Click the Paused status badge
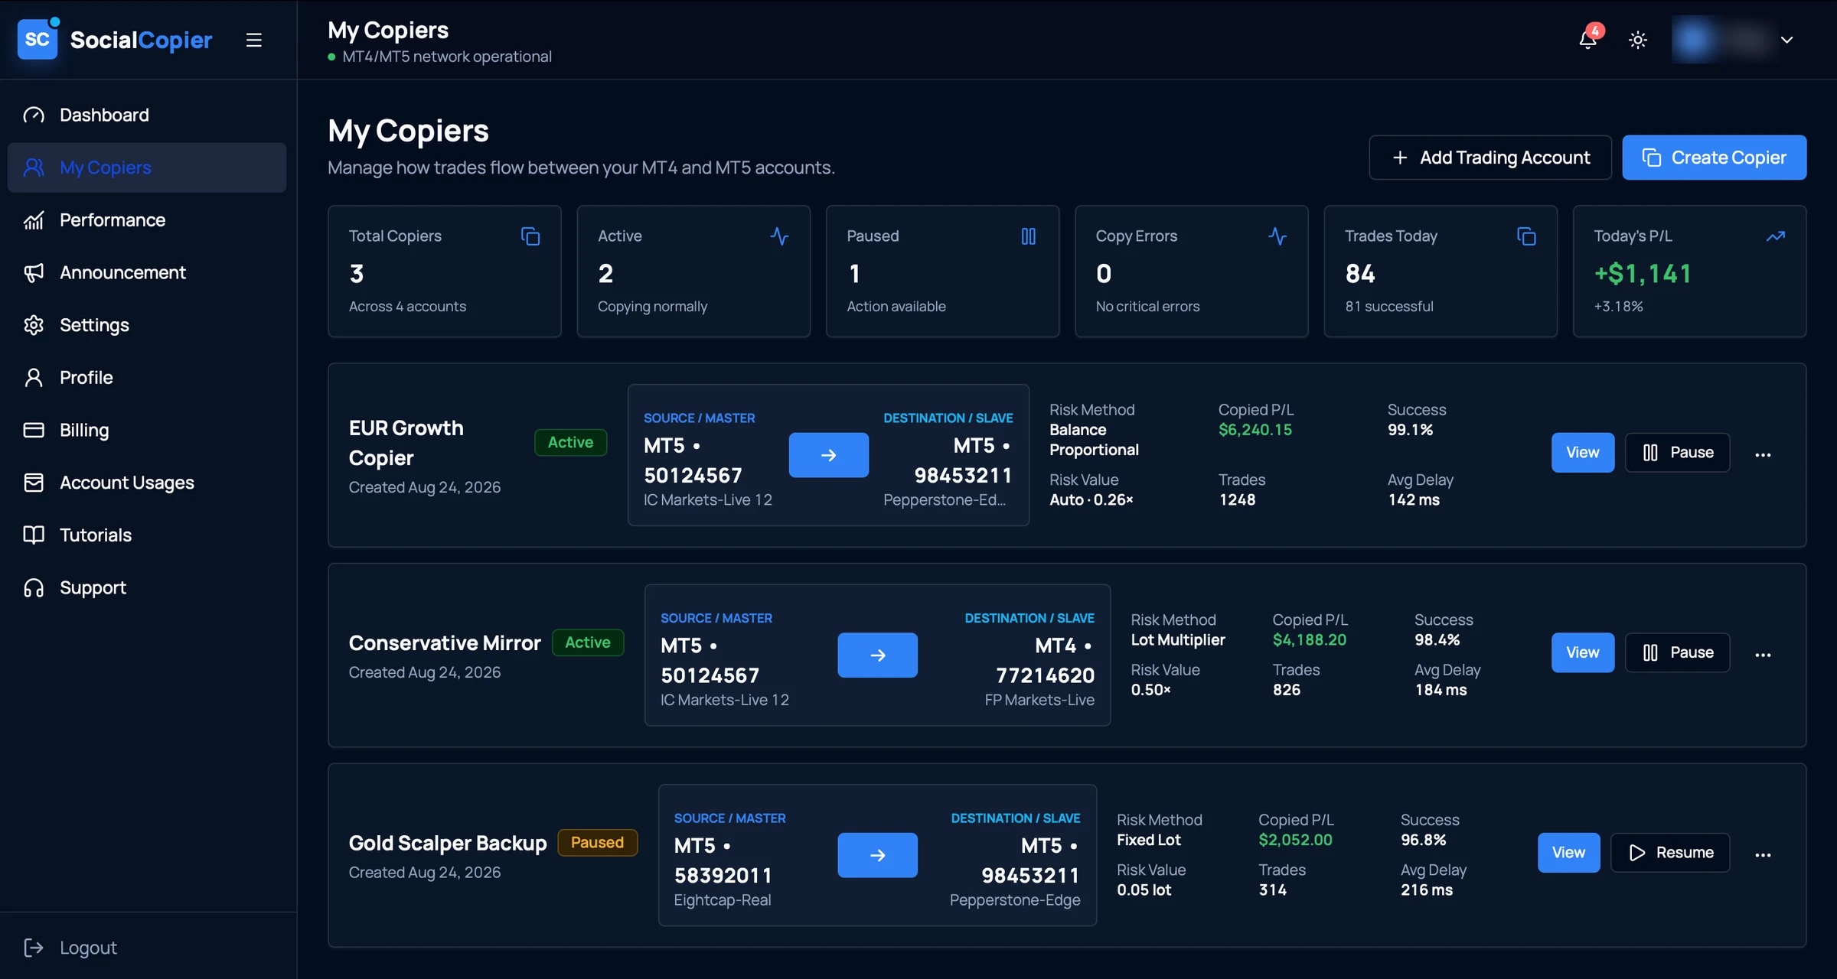Screen dimensions: 1837x979 coord(597,843)
